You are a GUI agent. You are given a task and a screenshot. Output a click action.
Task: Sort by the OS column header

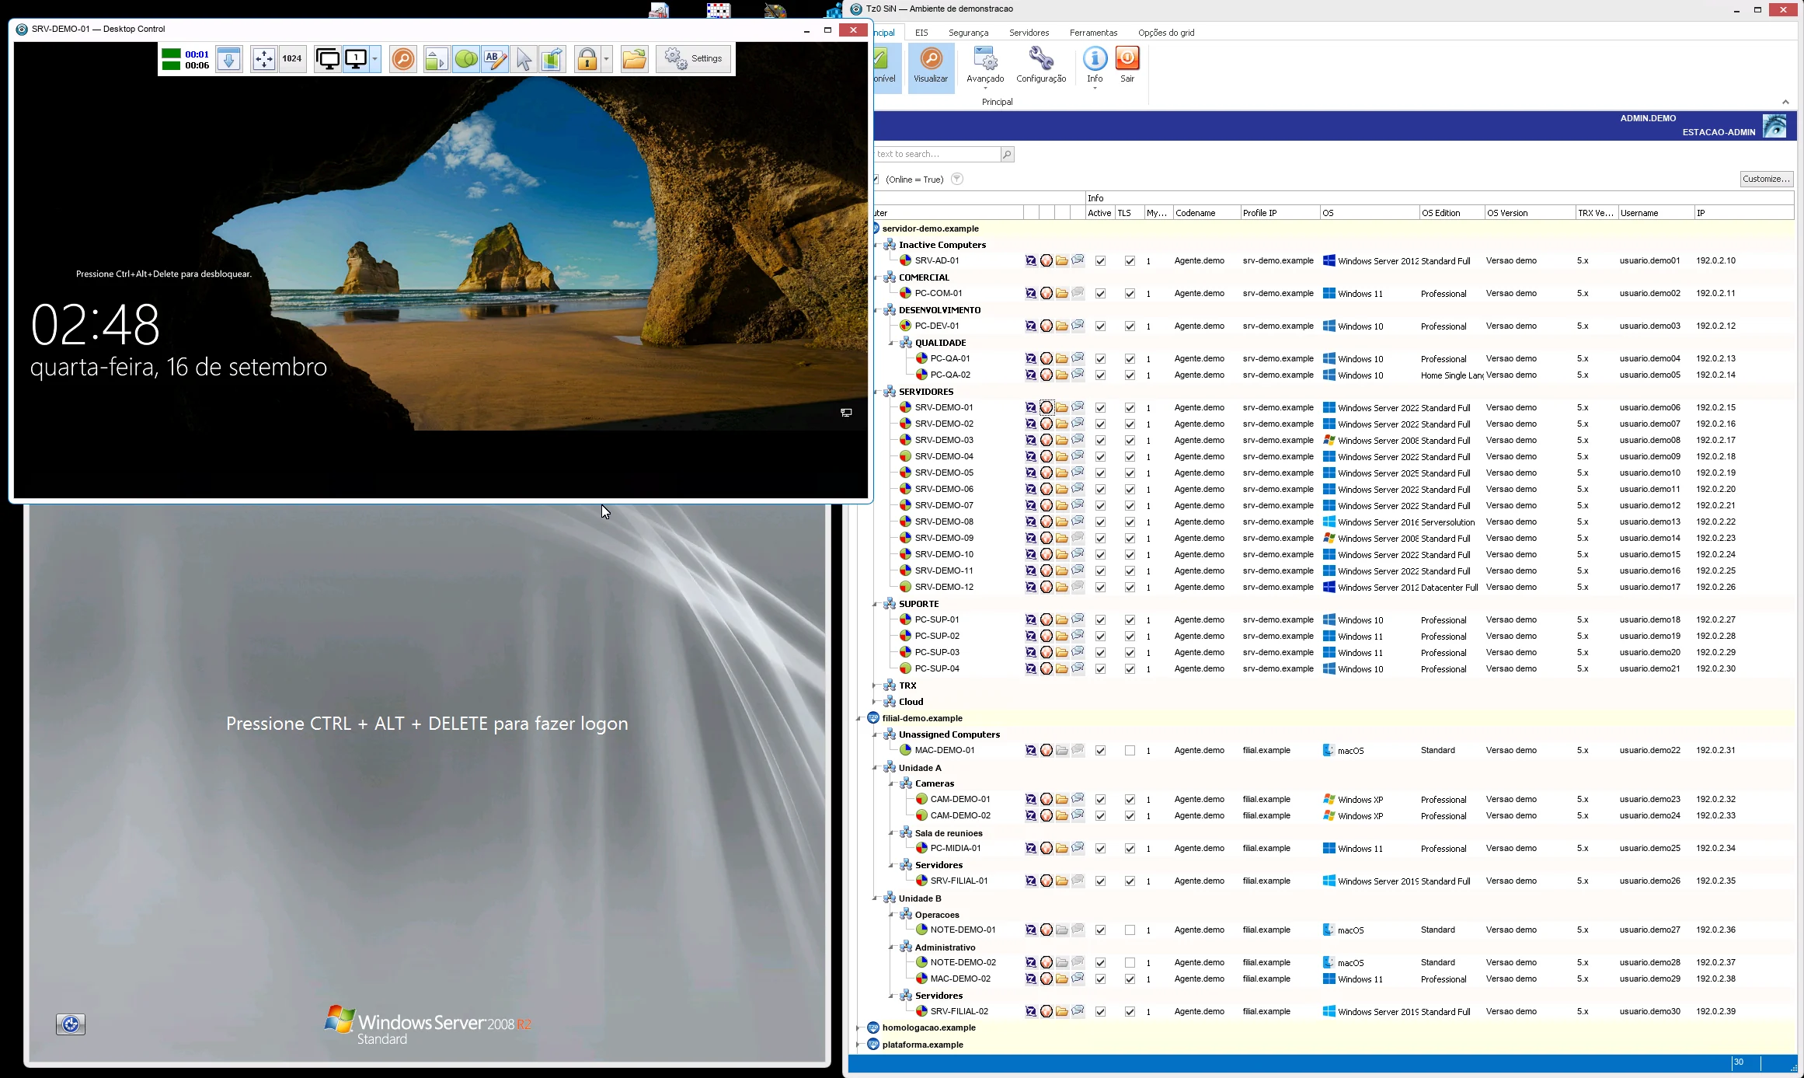pos(1369,213)
